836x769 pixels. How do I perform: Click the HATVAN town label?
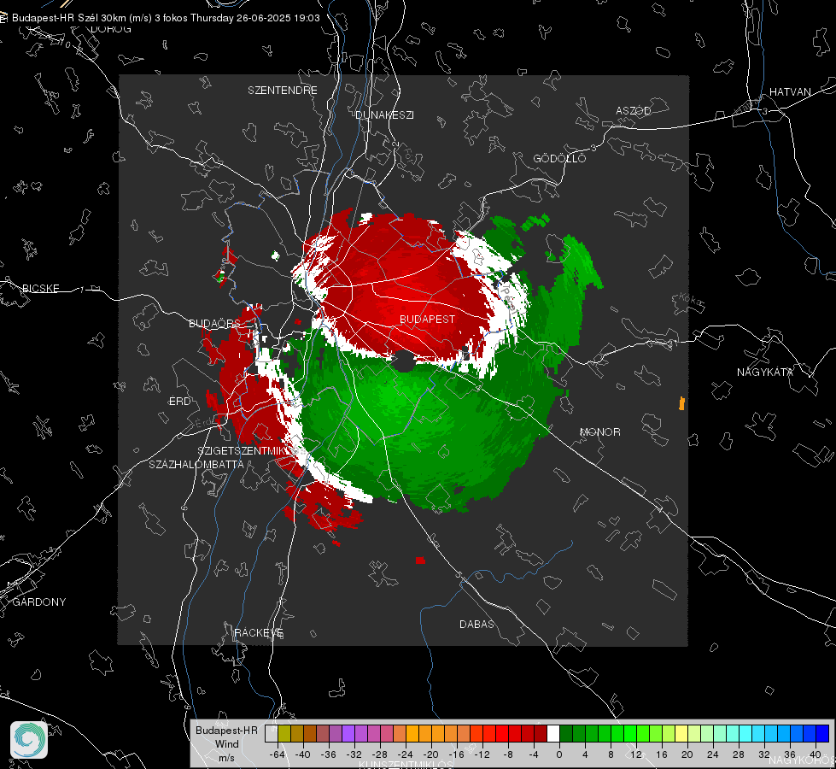point(790,91)
